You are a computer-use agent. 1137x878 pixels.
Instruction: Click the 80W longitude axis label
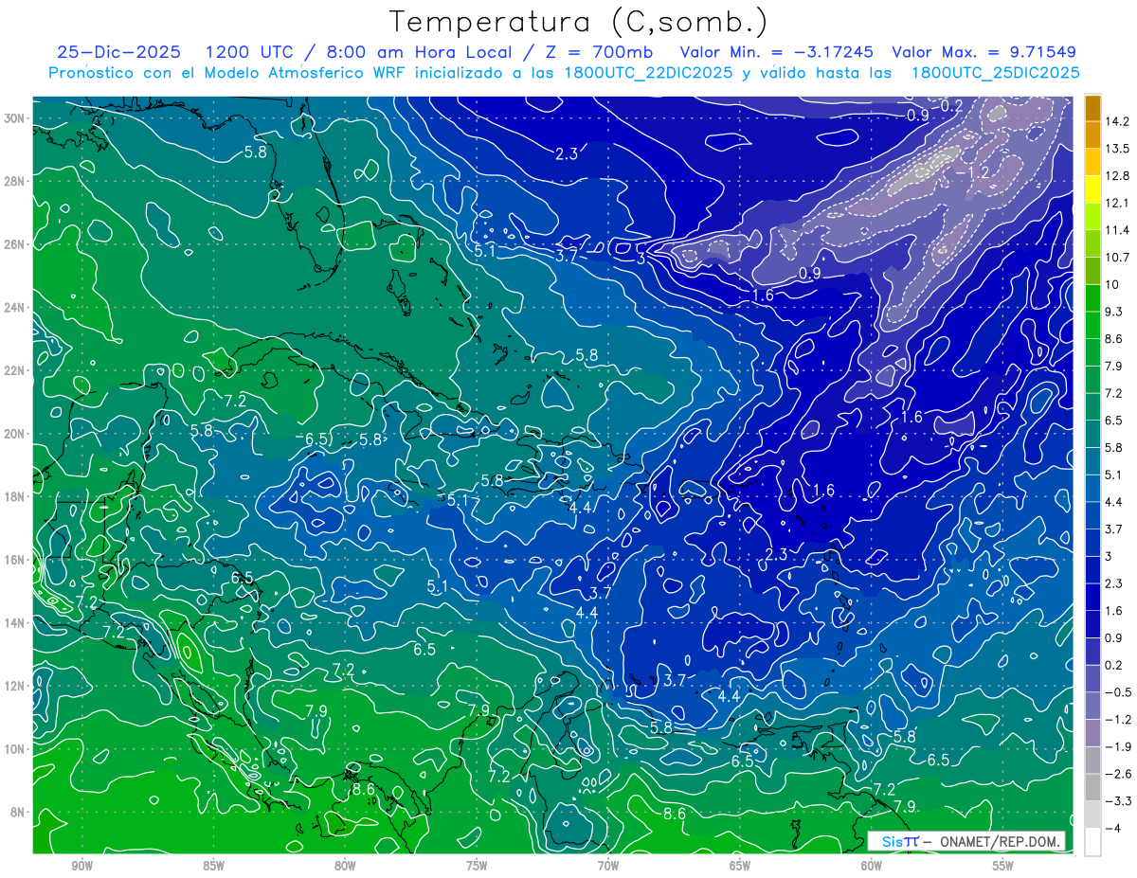point(345,866)
